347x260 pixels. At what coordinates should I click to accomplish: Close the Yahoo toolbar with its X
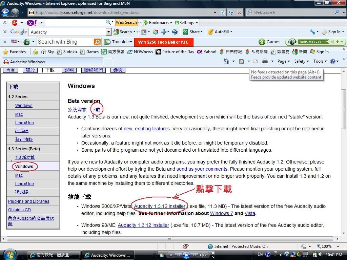5,22
